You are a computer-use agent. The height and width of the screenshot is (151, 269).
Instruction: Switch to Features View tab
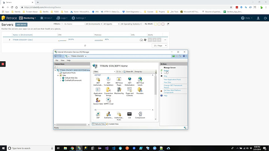[99, 124]
